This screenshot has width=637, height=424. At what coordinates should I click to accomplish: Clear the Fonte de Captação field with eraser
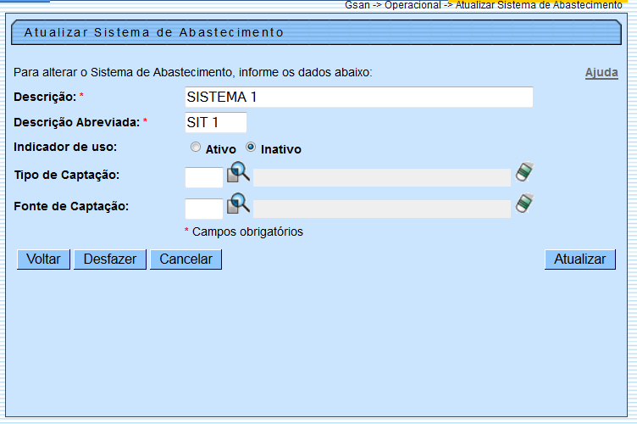click(524, 204)
